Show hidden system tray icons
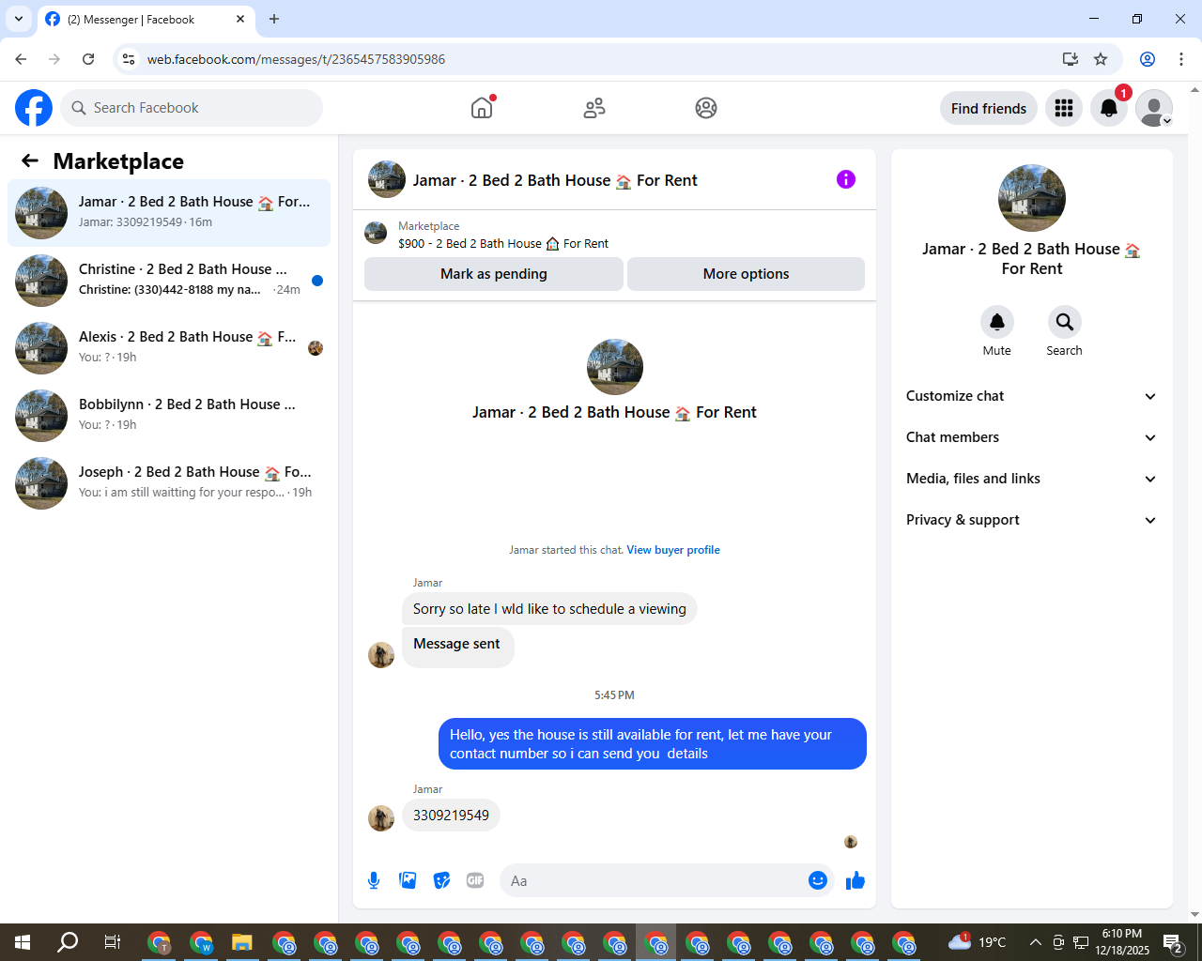This screenshot has height=961, width=1202. pos(1036,942)
